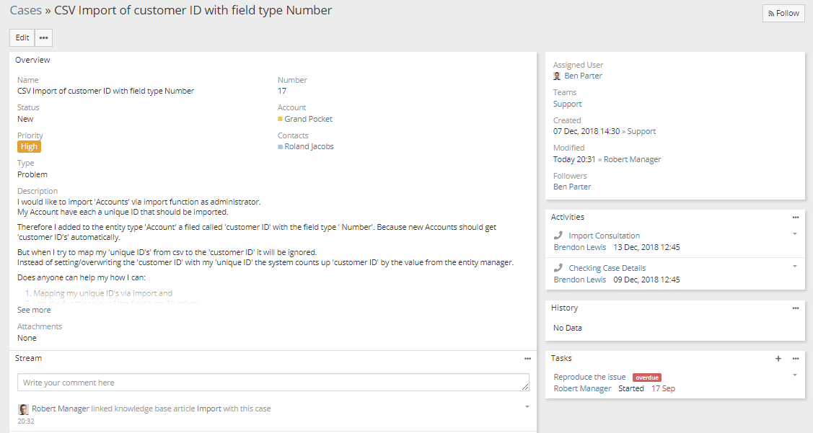The image size is (813, 433).
Task: Click the orange High priority label
Action: (29, 146)
